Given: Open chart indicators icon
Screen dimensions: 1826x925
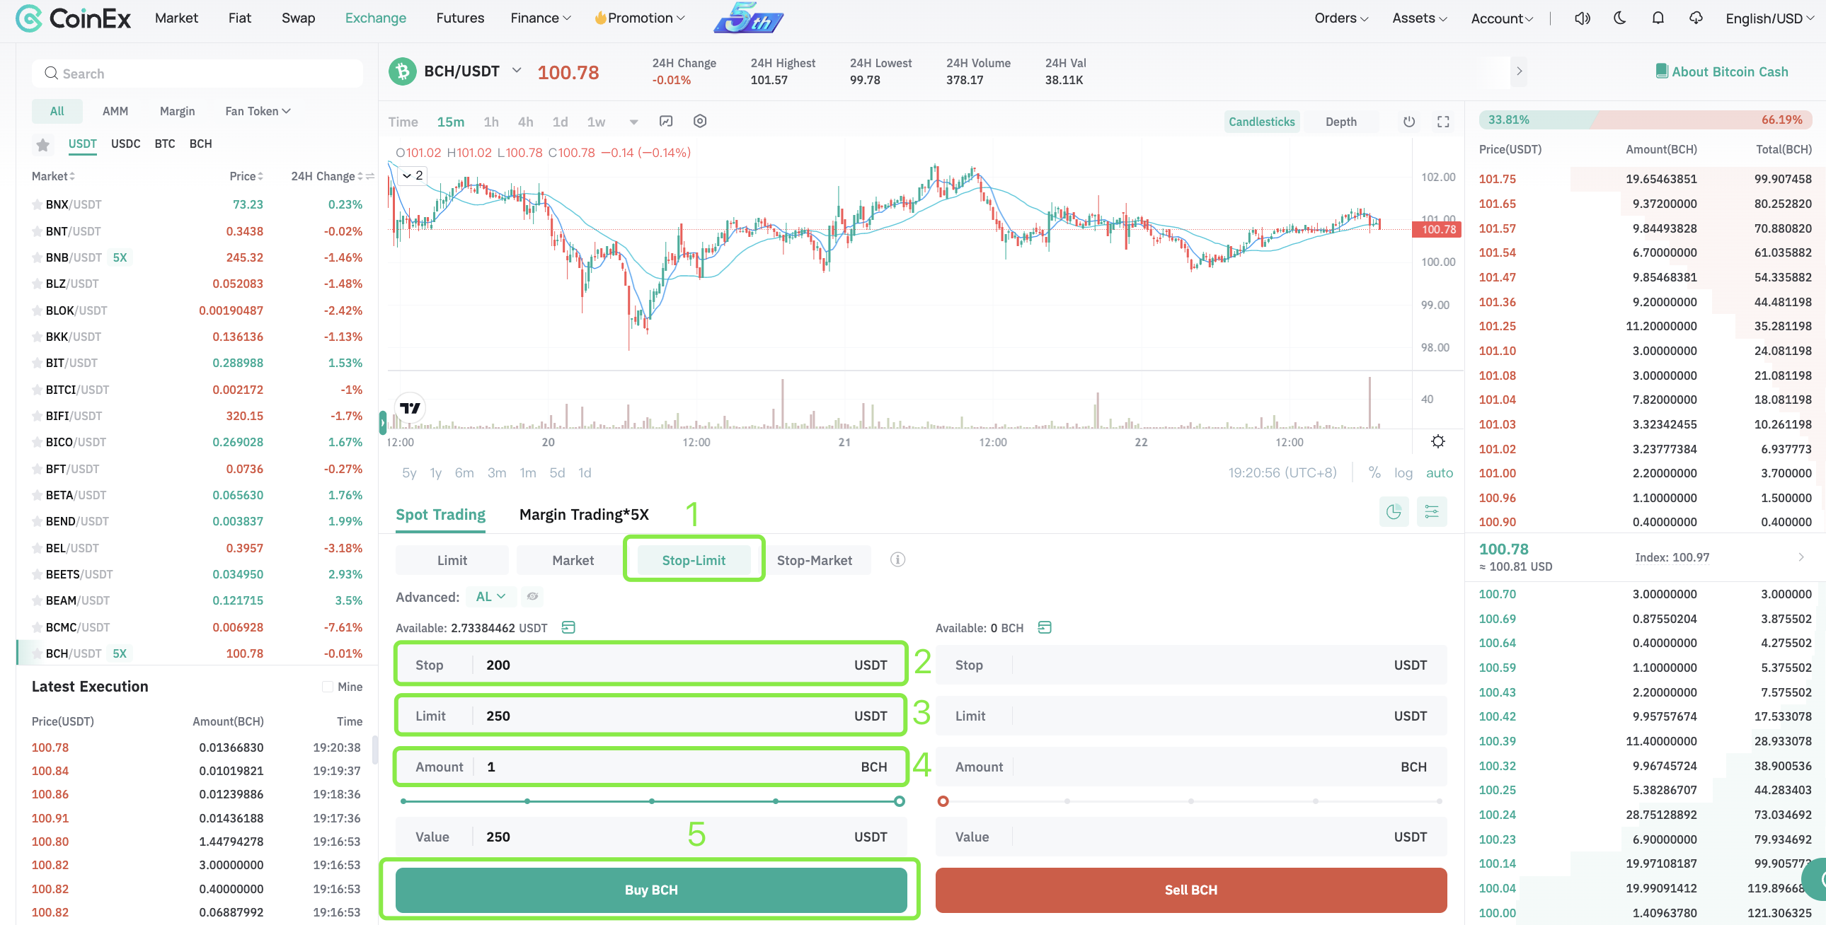Looking at the screenshot, I should pyautogui.click(x=665, y=122).
